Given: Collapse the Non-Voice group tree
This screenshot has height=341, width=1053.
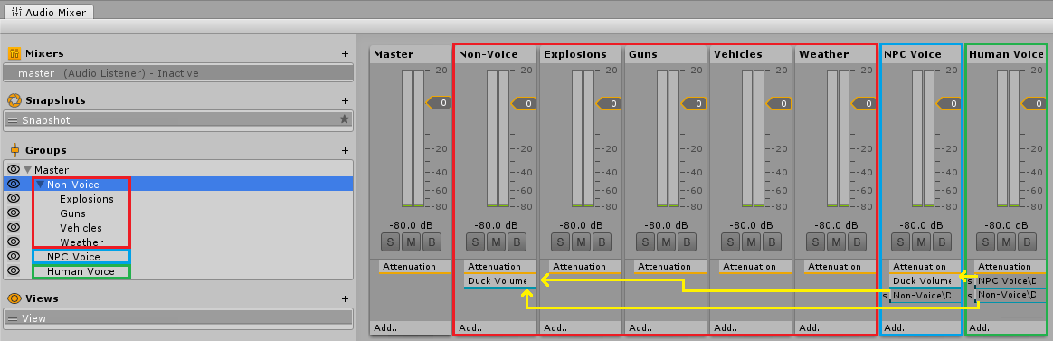Looking at the screenshot, I should pyautogui.click(x=41, y=185).
